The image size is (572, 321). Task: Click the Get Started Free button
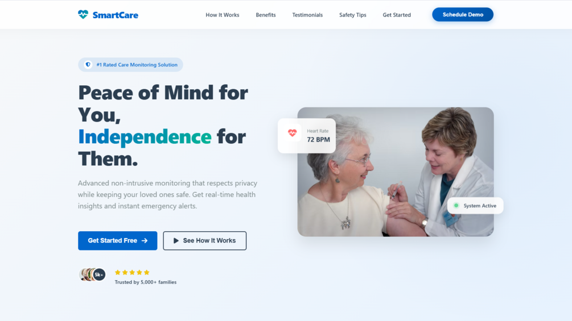tap(117, 240)
